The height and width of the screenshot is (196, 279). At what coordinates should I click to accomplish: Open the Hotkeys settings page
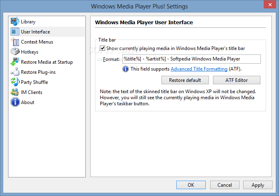pyautogui.click(x=30, y=52)
